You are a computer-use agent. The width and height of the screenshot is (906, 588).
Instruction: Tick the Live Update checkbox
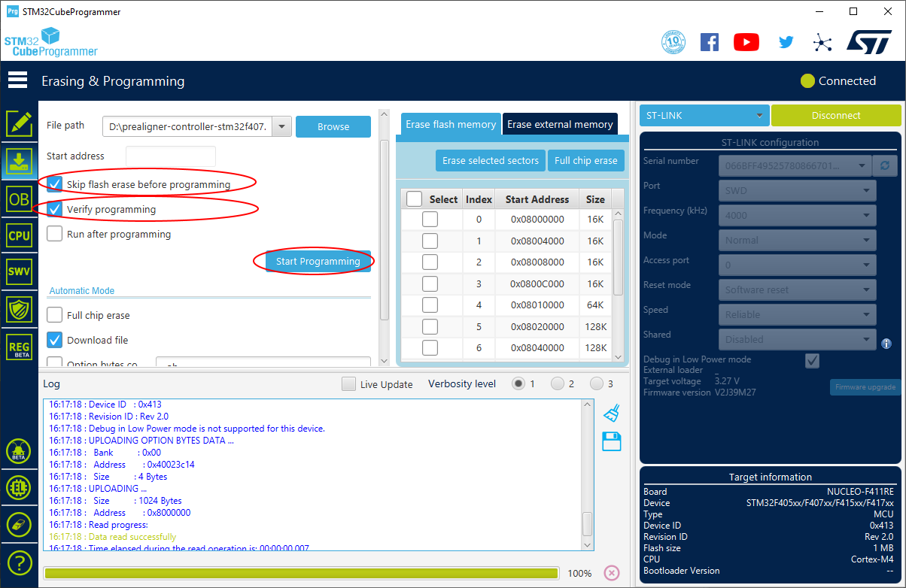click(348, 384)
